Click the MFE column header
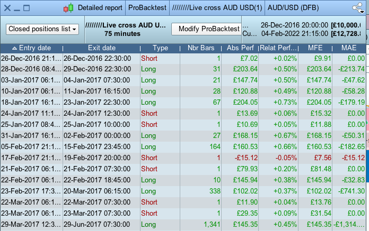This screenshot has width=369, height=231. (315, 48)
